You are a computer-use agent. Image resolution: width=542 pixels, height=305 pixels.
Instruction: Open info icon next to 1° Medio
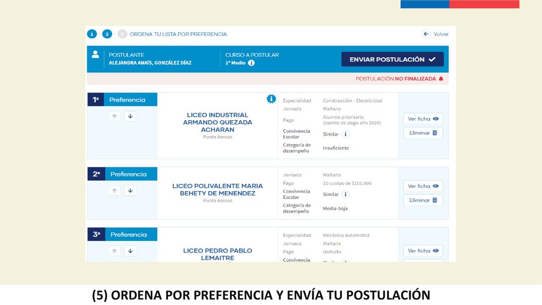(x=251, y=63)
